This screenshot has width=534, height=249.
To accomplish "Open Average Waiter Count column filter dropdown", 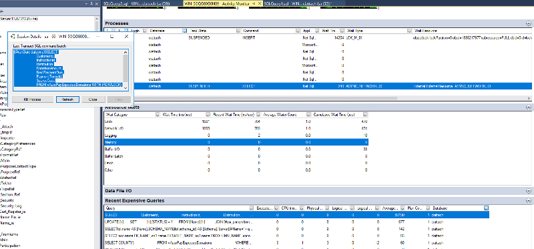I will (x=308, y=114).
